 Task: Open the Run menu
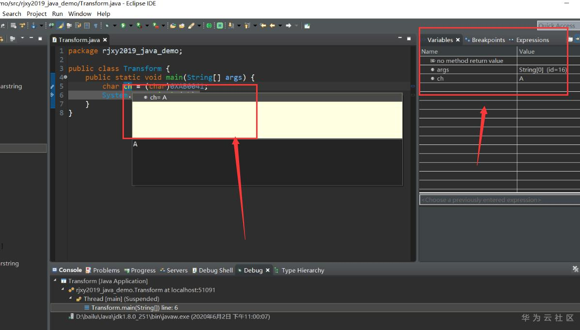point(57,14)
